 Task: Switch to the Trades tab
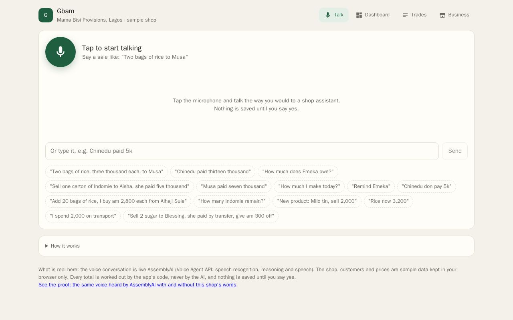tap(414, 15)
